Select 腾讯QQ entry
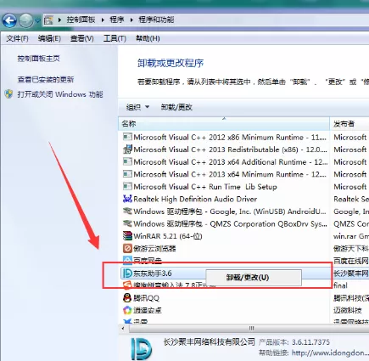Viewport: 369px width, 361px height. (146, 298)
